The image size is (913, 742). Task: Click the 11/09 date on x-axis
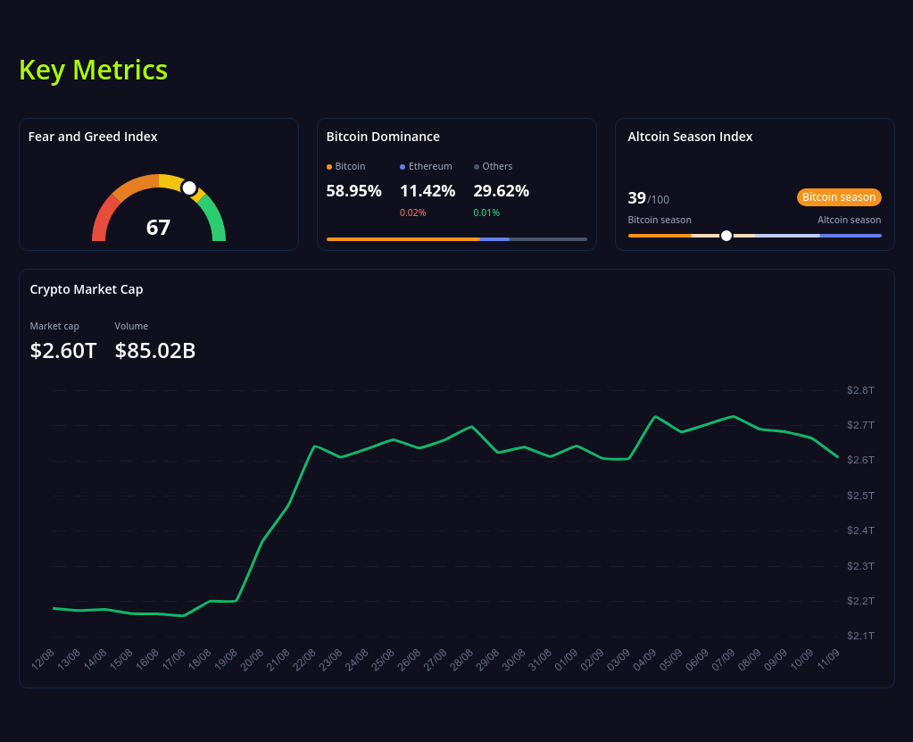click(828, 659)
